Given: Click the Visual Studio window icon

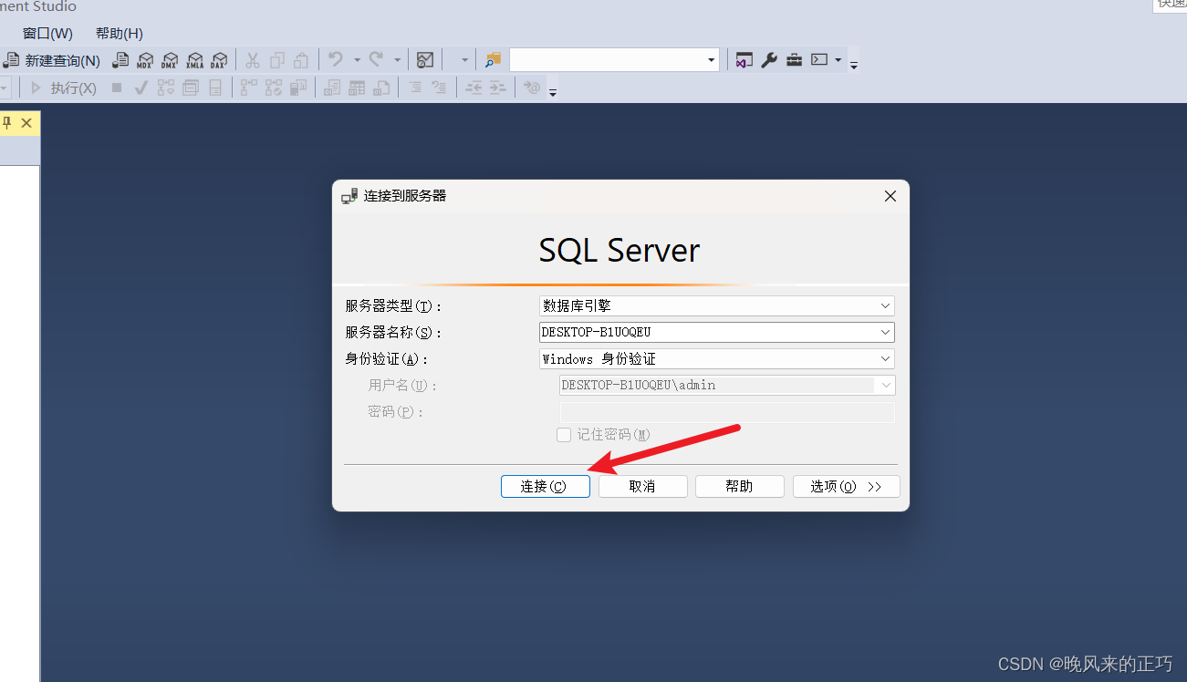Looking at the screenshot, I should click(x=744, y=60).
